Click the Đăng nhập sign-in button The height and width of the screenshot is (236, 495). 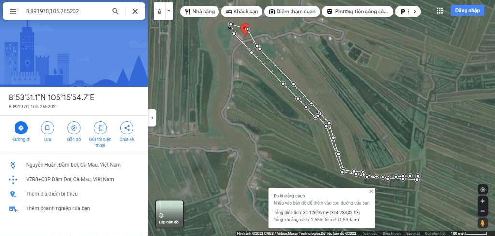[467, 11]
